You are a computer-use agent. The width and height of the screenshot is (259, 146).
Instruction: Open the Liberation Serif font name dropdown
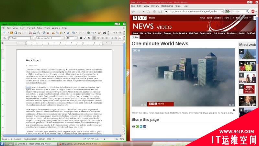63,38
